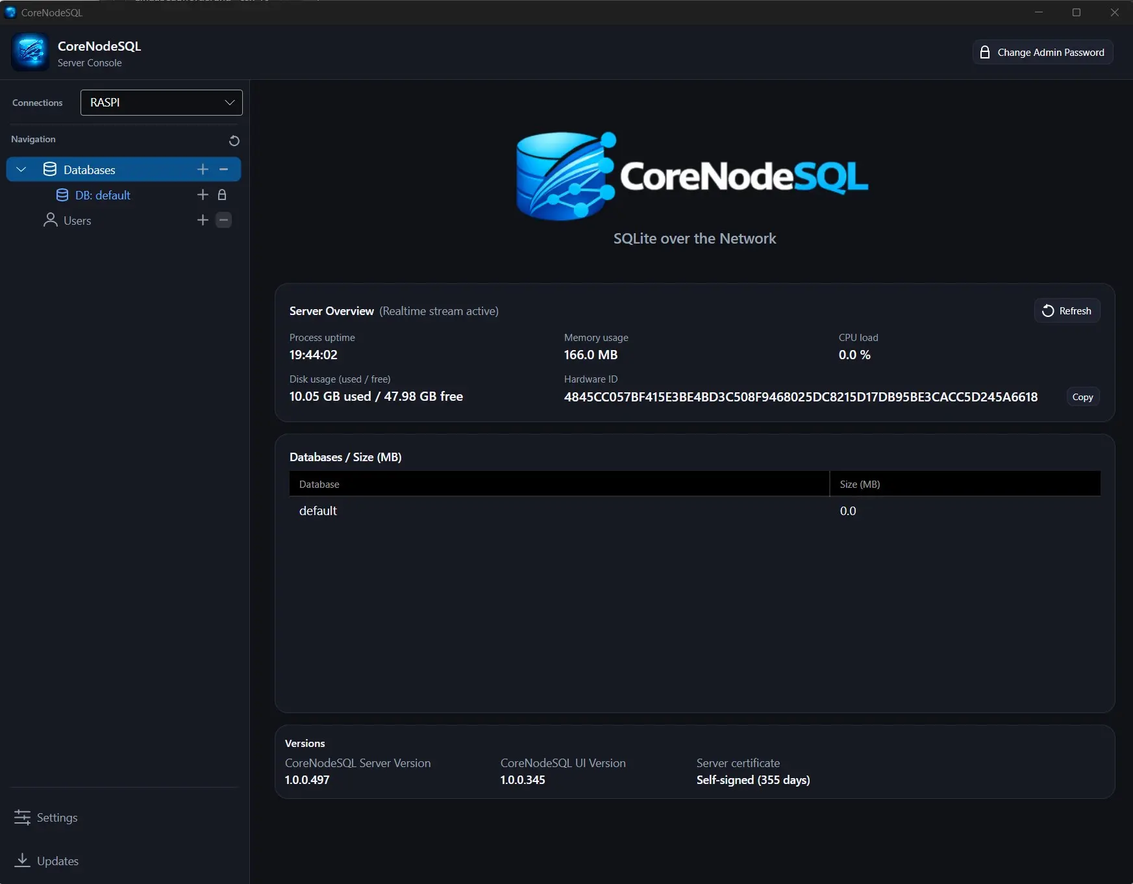Click the Server Overview heading
Screen dimensions: 1133x884
[332, 311]
